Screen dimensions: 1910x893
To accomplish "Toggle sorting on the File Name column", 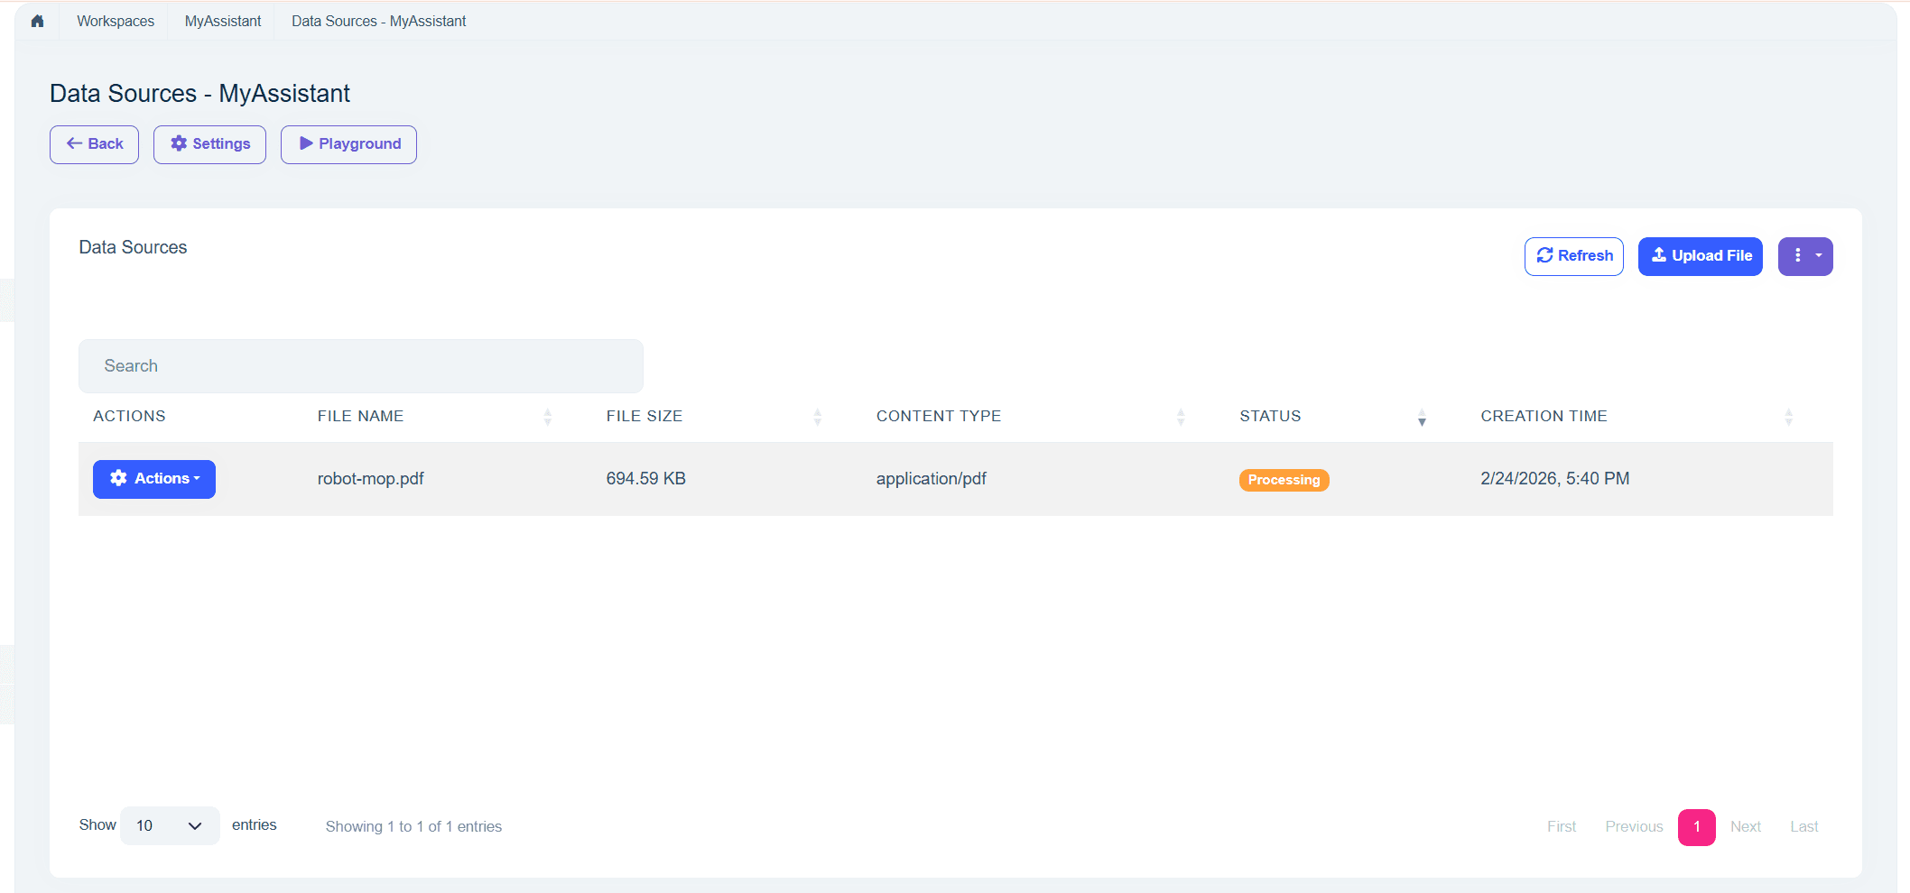I will coord(547,416).
